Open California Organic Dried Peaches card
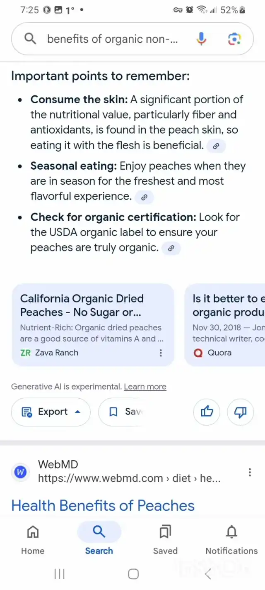Viewport: 265px width, 590px height. tap(93, 325)
